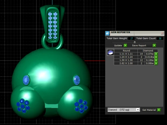Click green arrow for 1.24 X 1.24 row

pos(156,57)
